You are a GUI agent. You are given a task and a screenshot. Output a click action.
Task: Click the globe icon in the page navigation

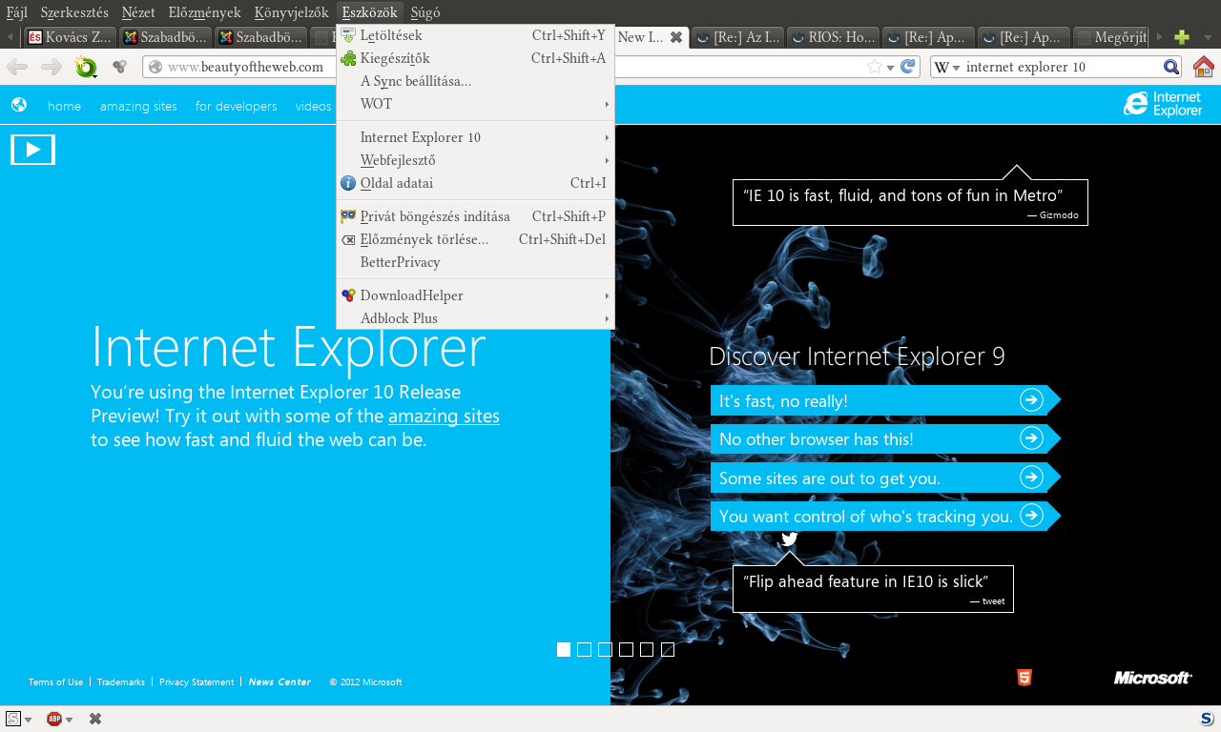coord(19,105)
